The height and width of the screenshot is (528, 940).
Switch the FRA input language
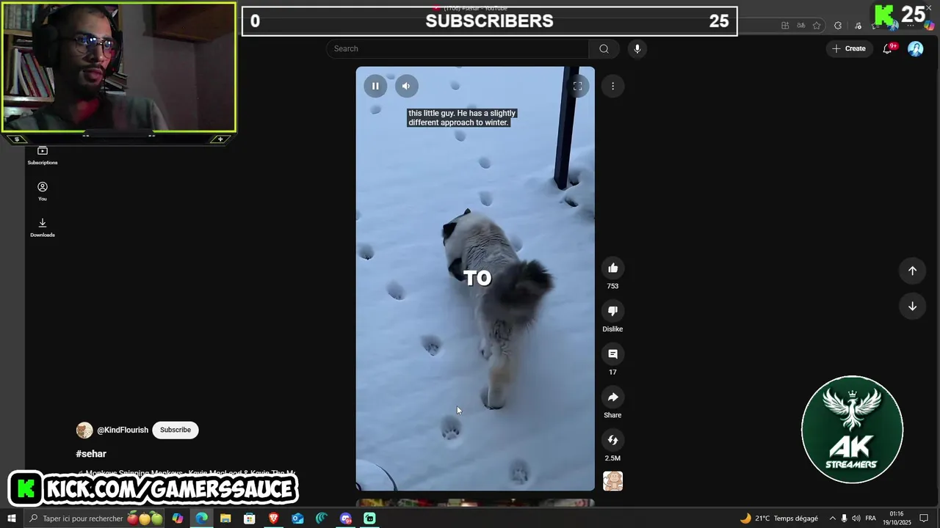tap(871, 518)
